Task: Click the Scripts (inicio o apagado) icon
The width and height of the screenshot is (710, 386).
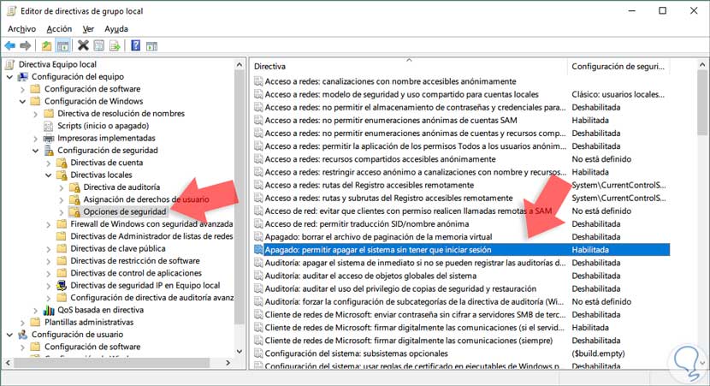Action: tap(49, 126)
